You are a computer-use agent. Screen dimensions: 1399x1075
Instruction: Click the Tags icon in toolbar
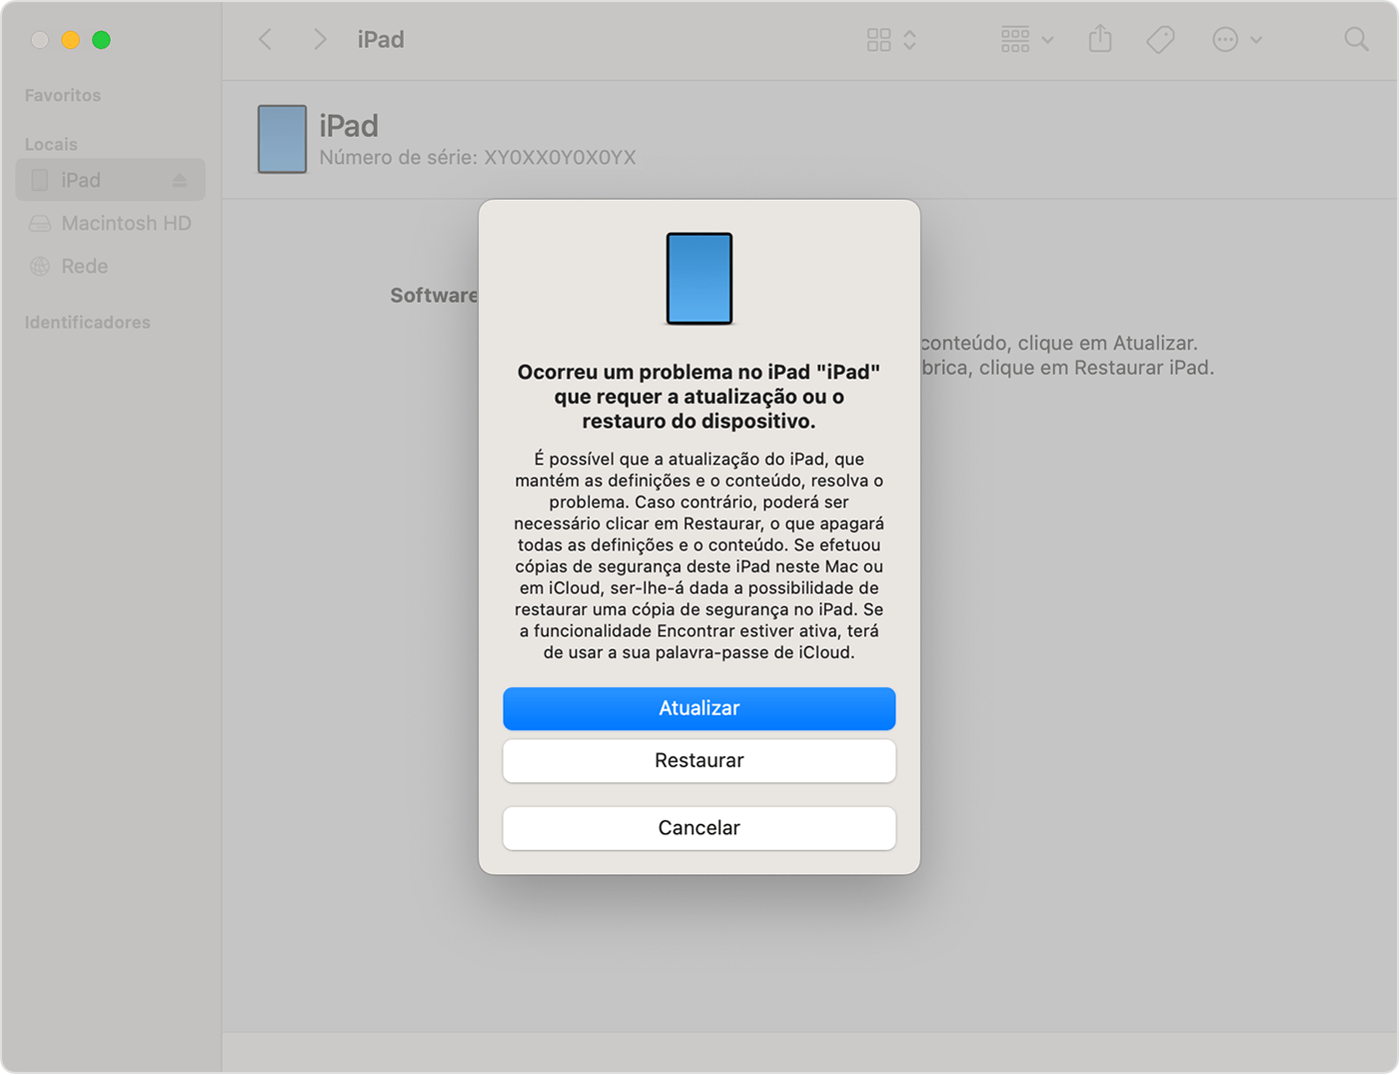click(1160, 39)
